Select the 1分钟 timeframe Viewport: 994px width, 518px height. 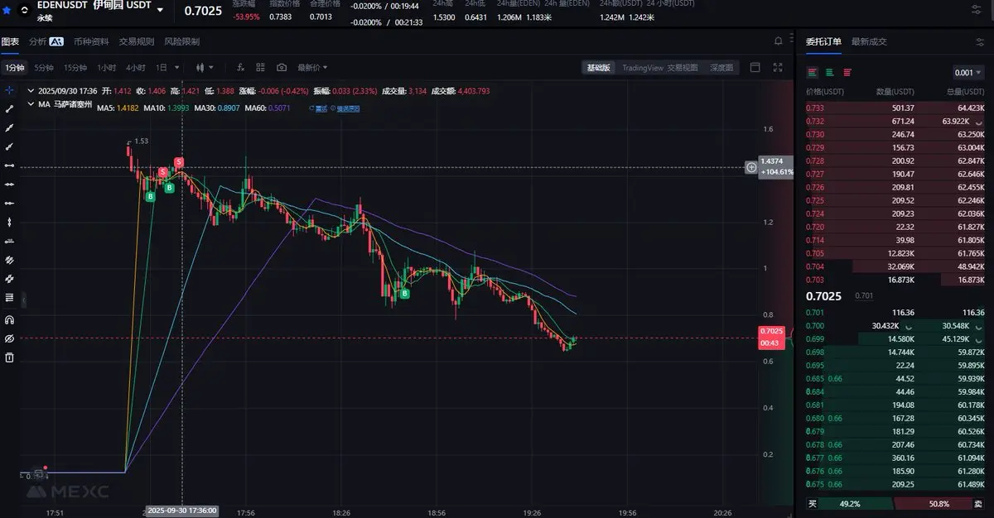coord(13,68)
